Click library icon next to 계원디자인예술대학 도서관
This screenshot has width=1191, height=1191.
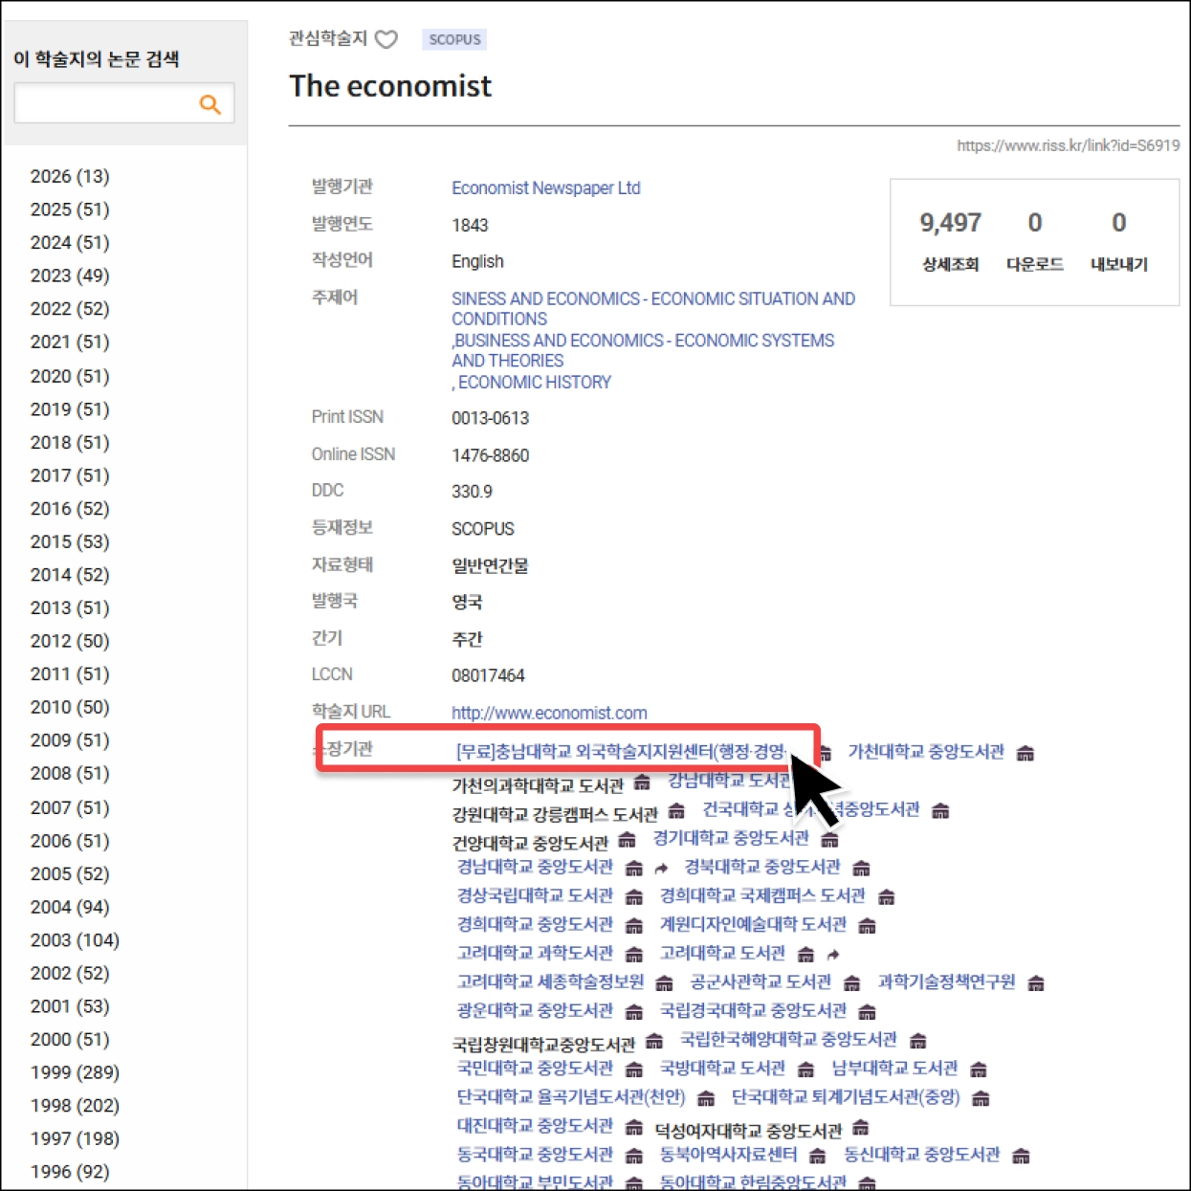(x=867, y=925)
